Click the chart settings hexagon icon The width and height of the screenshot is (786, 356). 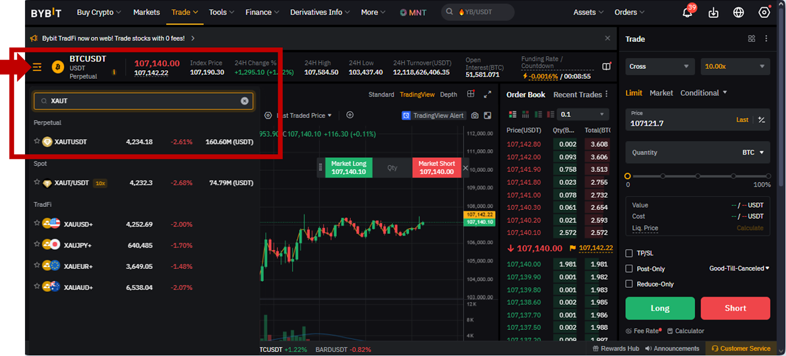tap(268, 115)
